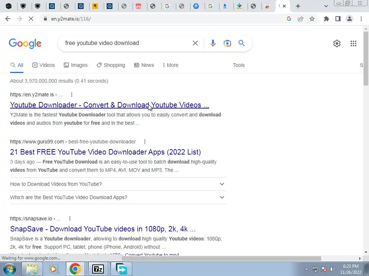Click the vertical page scrollbar thumb
Viewport: 369px width, 276px height.
pos(366,59)
